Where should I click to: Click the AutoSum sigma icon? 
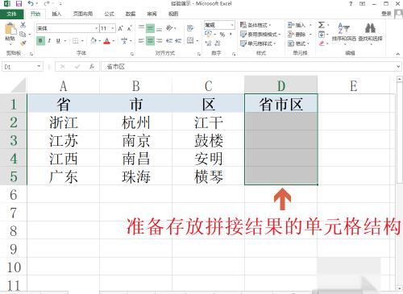click(321, 25)
